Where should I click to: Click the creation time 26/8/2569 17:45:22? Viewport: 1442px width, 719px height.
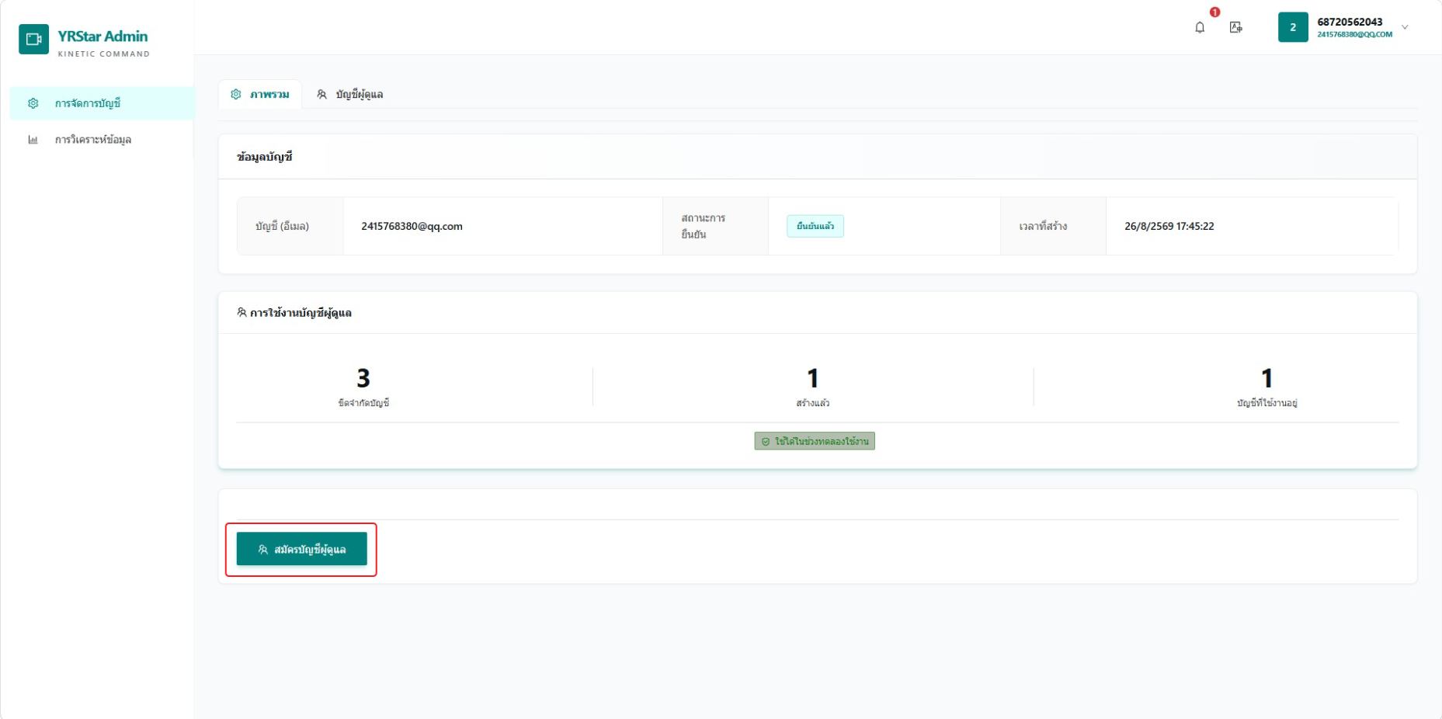click(x=1169, y=226)
